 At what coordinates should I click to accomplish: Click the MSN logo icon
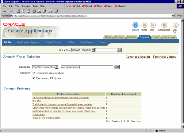click(180, 6)
